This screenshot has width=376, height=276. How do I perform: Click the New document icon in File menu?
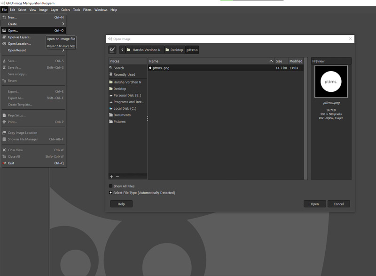(x=4, y=17)
